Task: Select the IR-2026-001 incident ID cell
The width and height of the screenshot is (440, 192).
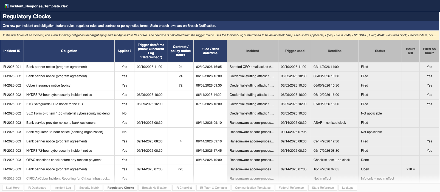Action: pos(12,67)
